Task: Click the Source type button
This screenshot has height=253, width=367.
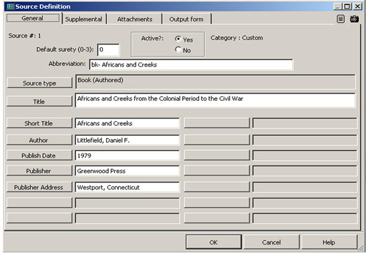Action: point(39,83)
